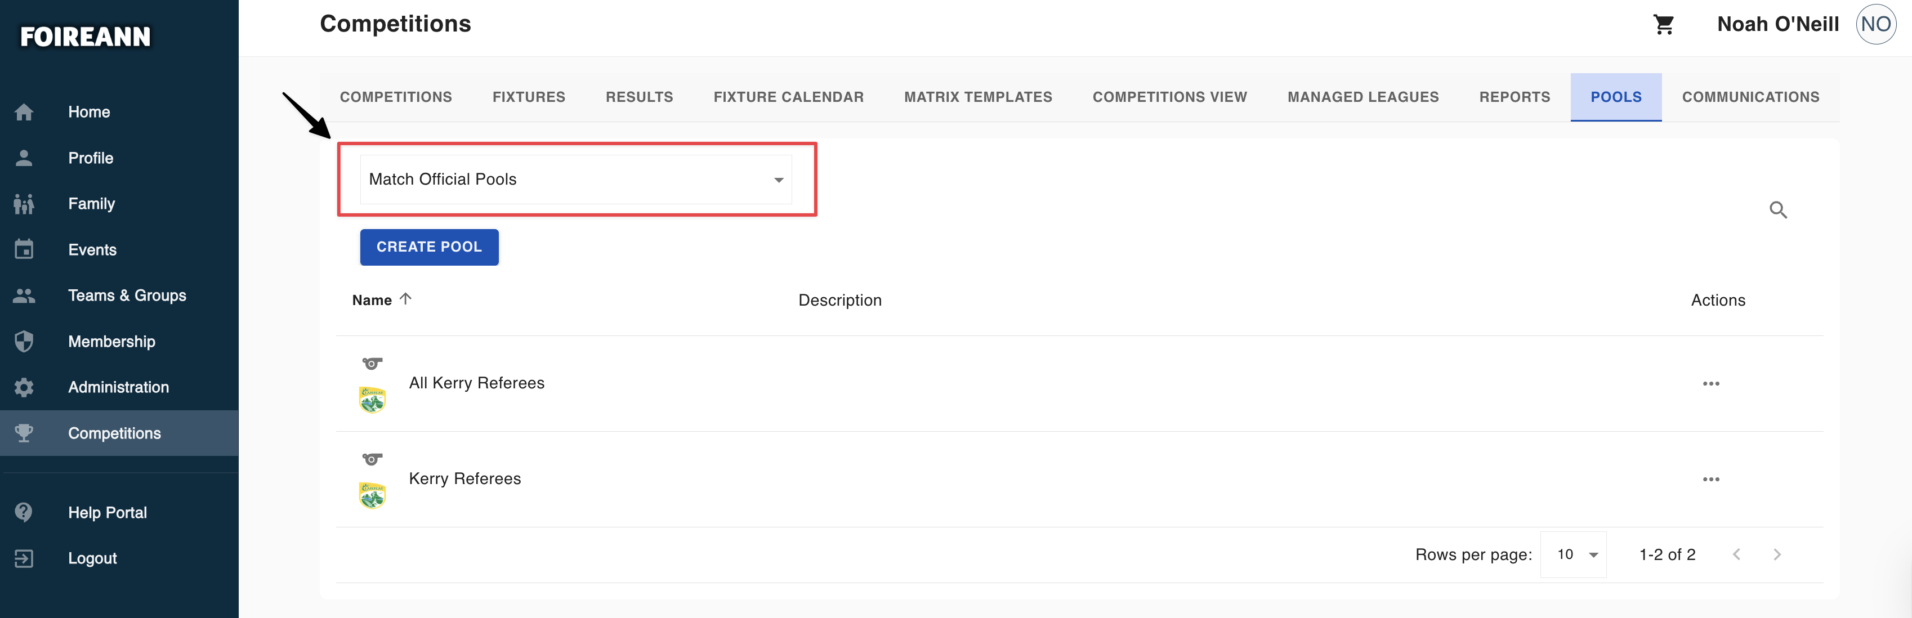Switch to the Results tab
The height and width of the screenshot is (618, 1912).
639,97
